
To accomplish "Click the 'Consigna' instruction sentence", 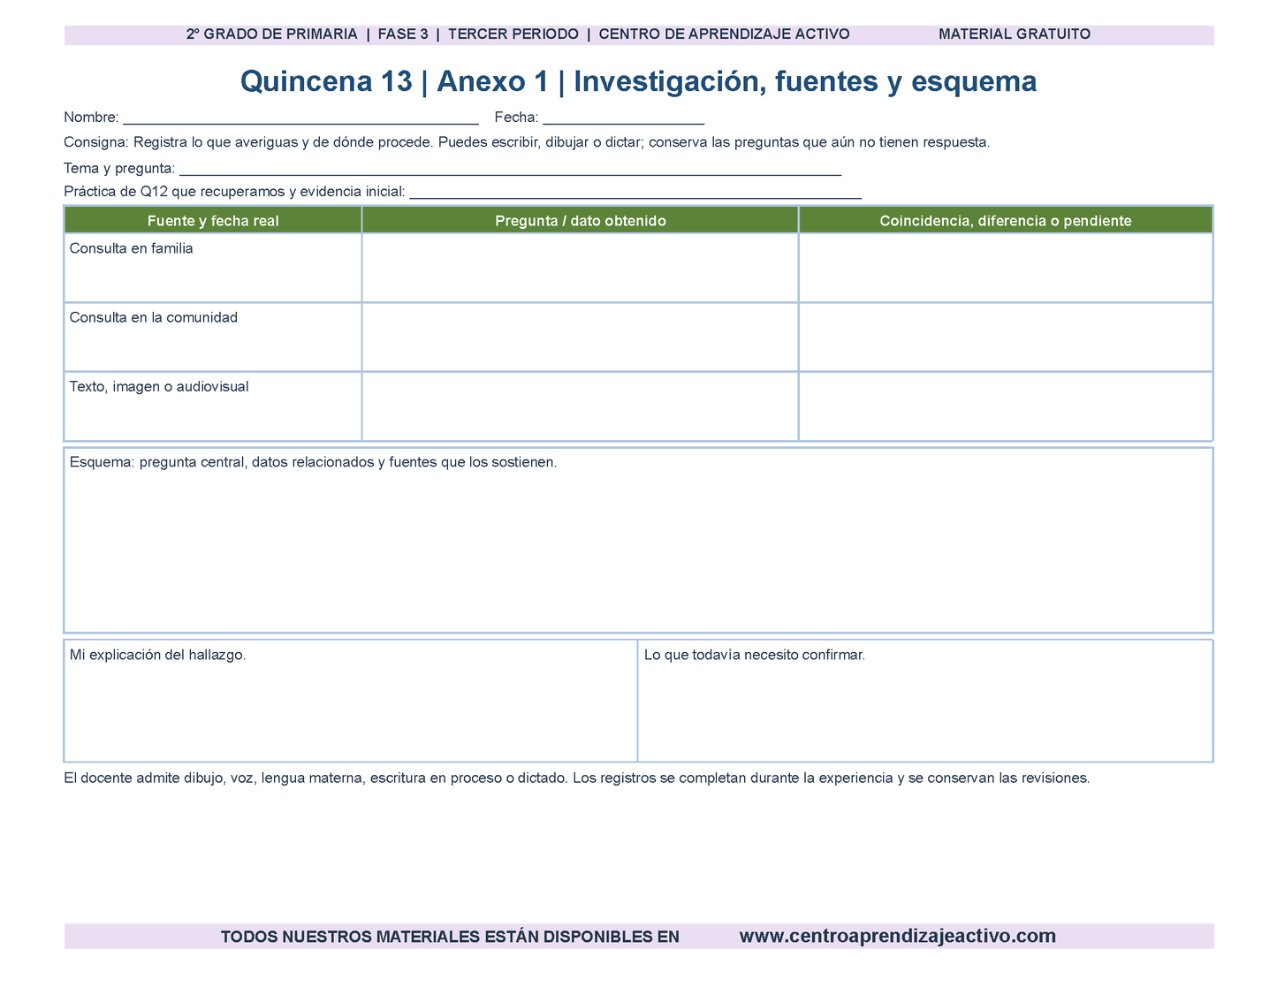I will [x=527, y=142].
